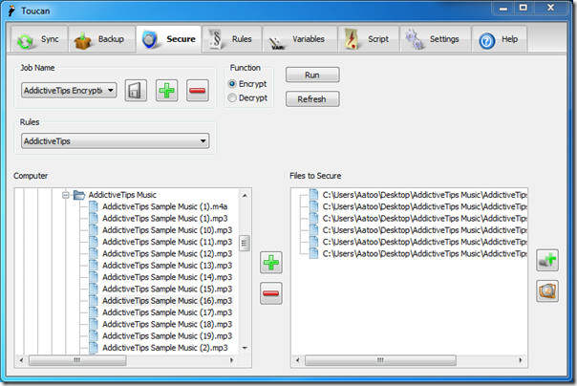Open the Rules dropdown showing AddictiveTips
577x386 pixels.
point(116,141)
